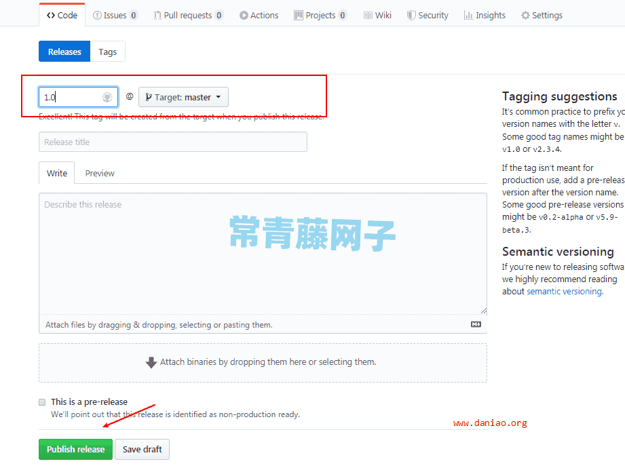Click the Publish release button
This screenshot has height=468, width=625.
(75, 449)
